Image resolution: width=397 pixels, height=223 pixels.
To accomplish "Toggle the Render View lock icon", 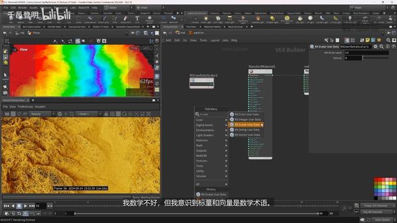I will pyautogui.click(x=106, y=114).
